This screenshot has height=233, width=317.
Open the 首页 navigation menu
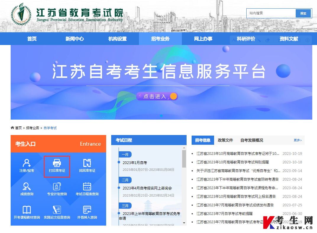32,39
